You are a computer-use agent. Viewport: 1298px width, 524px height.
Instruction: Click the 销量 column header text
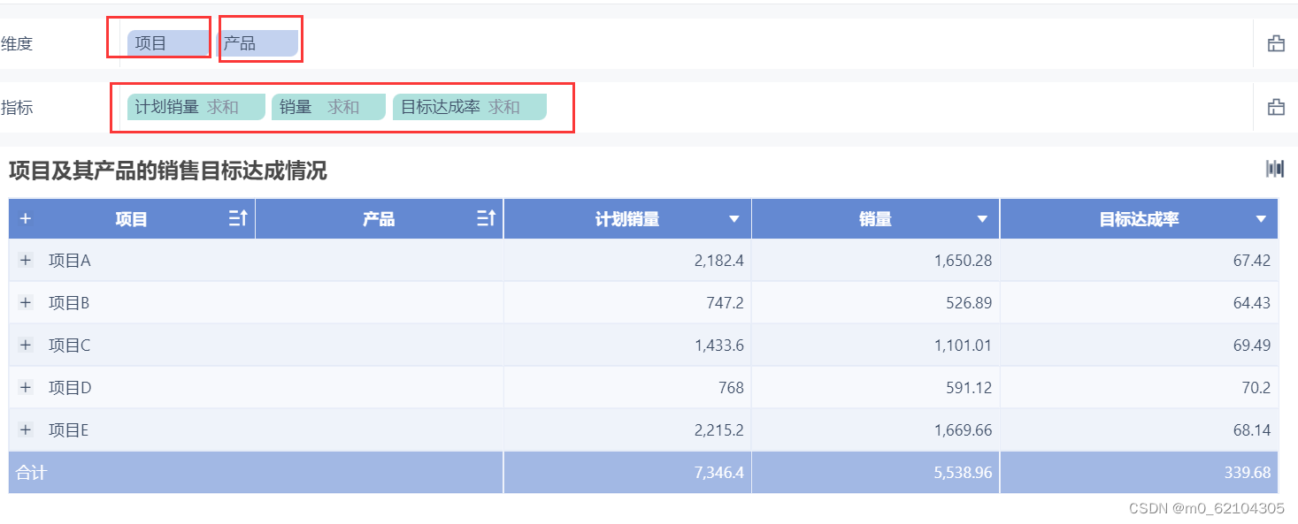(875, 219)
